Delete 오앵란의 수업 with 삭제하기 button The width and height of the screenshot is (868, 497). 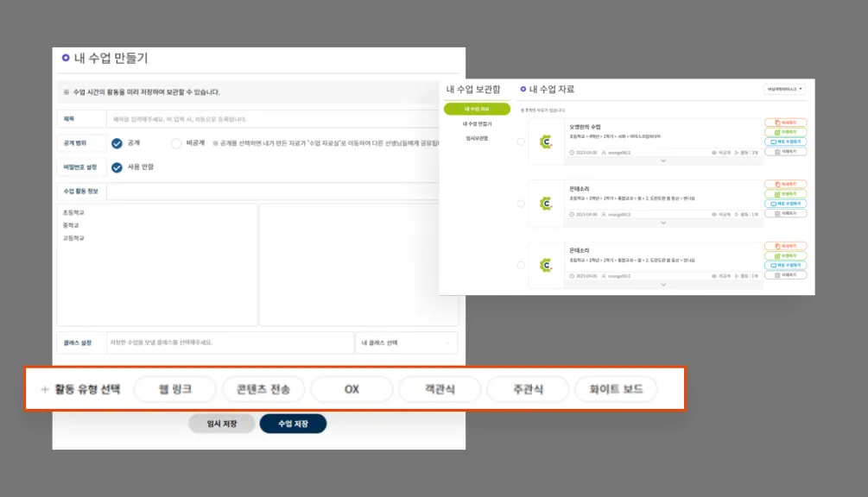click(x=785, y=151)
